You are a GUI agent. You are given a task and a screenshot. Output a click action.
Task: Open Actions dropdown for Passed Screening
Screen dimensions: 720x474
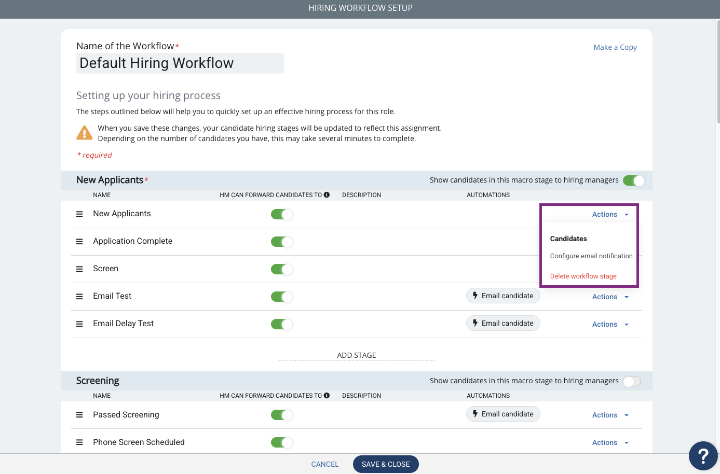(610, 415)
